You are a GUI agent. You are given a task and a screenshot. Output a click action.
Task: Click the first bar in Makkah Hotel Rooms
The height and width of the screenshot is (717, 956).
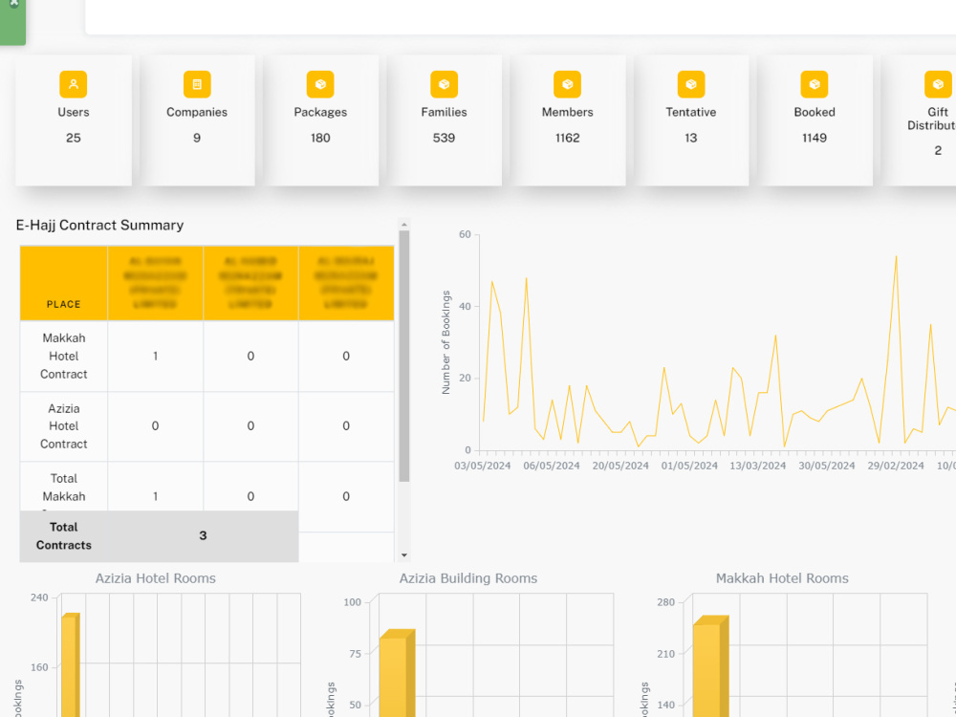coord(710,666)
